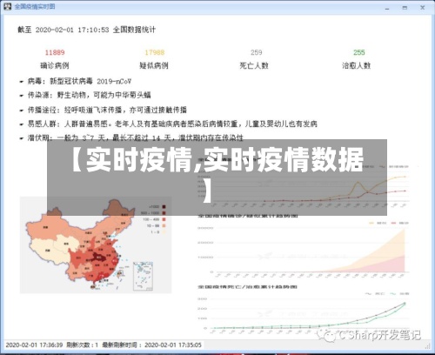The image size is (435, 355).
Task: Click the 死亡人数 label
Action: pyautogui.click(x=254, y=65)
